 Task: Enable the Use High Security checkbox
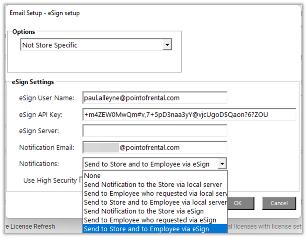(81, 181)
